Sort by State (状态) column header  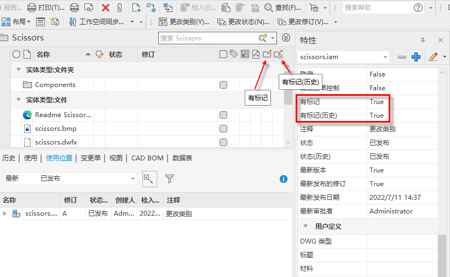(x=122, y=54)
